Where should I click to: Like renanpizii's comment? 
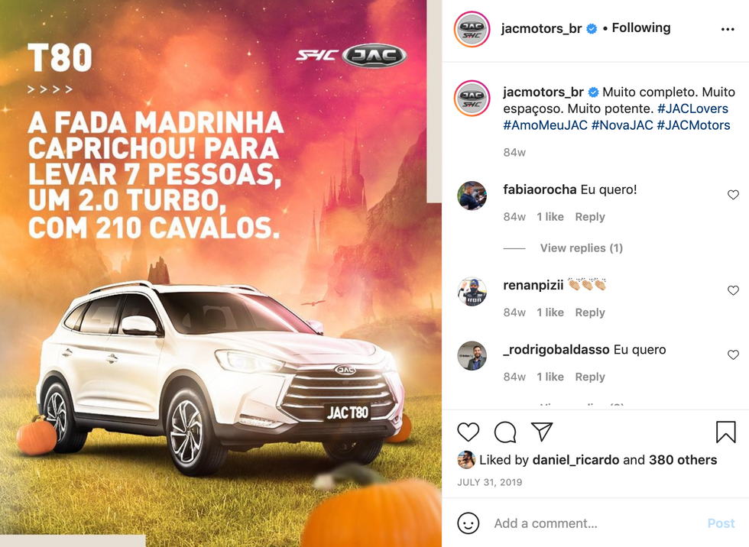733,290
